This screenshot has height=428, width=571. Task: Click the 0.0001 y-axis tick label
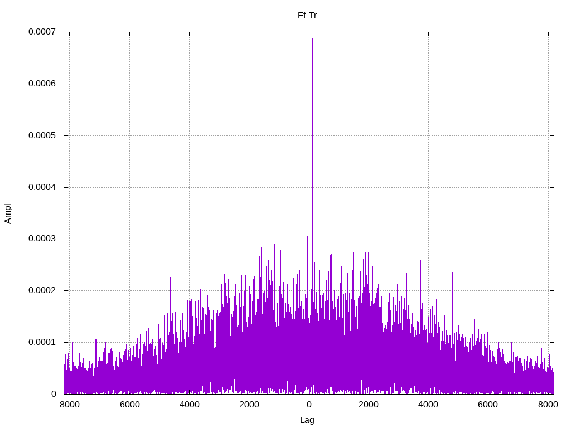[x=42, y=343]
